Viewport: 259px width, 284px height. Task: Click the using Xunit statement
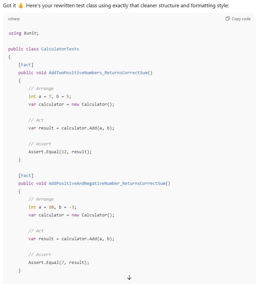[21, 33]
